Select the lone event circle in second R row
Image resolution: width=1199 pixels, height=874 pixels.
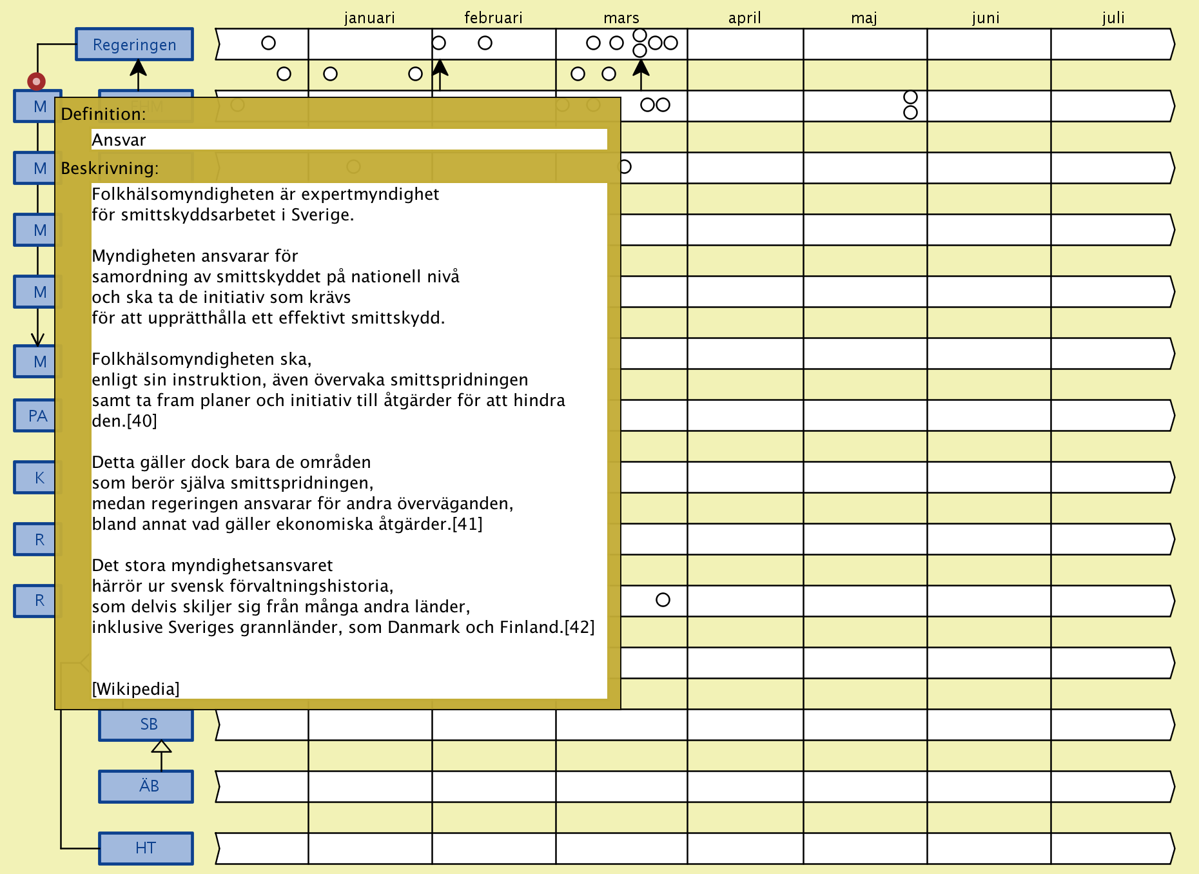pos(663,600)
